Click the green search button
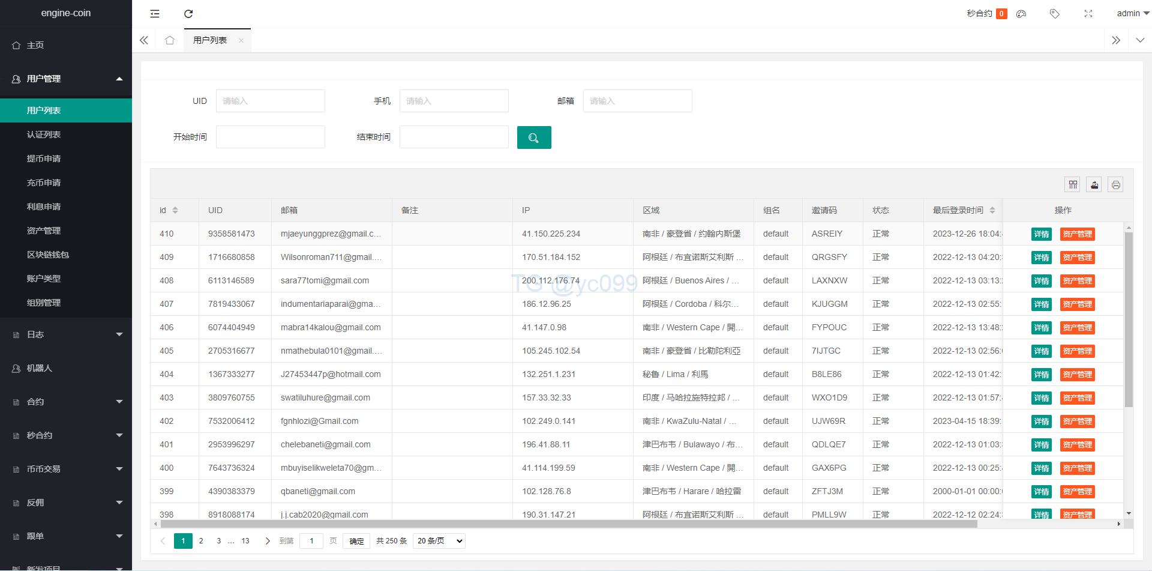Viewport: 1152px width, 571px height. [x=533, y=137]
